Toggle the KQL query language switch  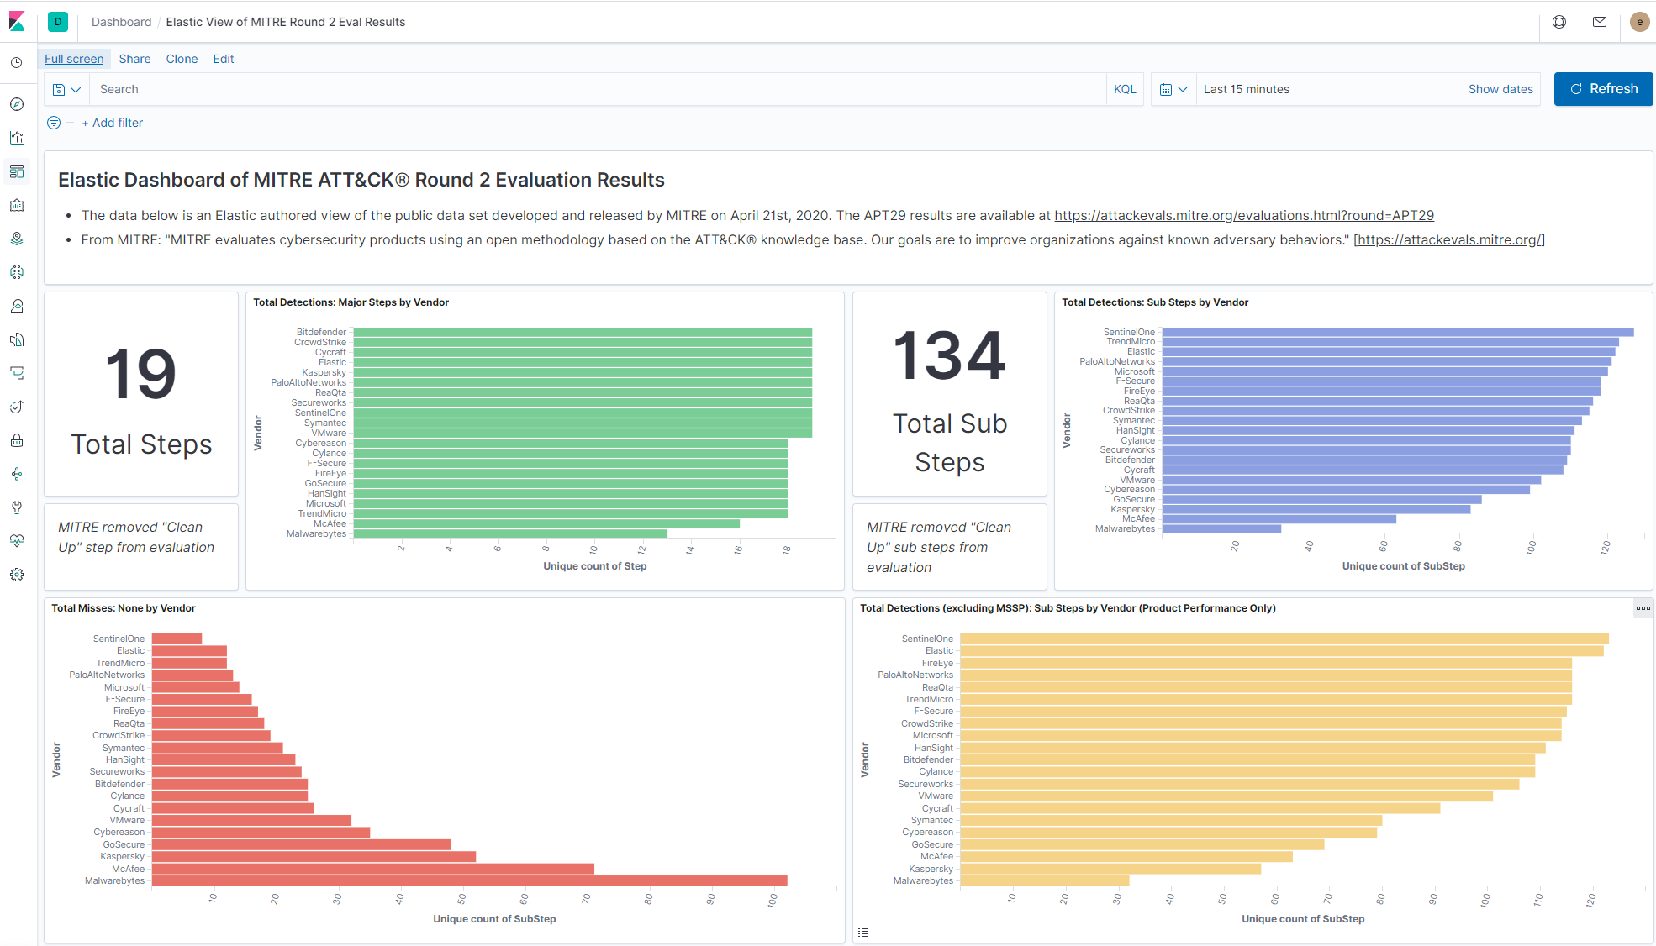(1125, 89)
